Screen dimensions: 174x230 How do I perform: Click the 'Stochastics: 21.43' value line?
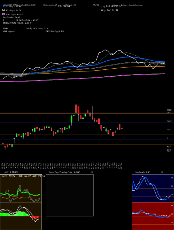click(11, 17)
